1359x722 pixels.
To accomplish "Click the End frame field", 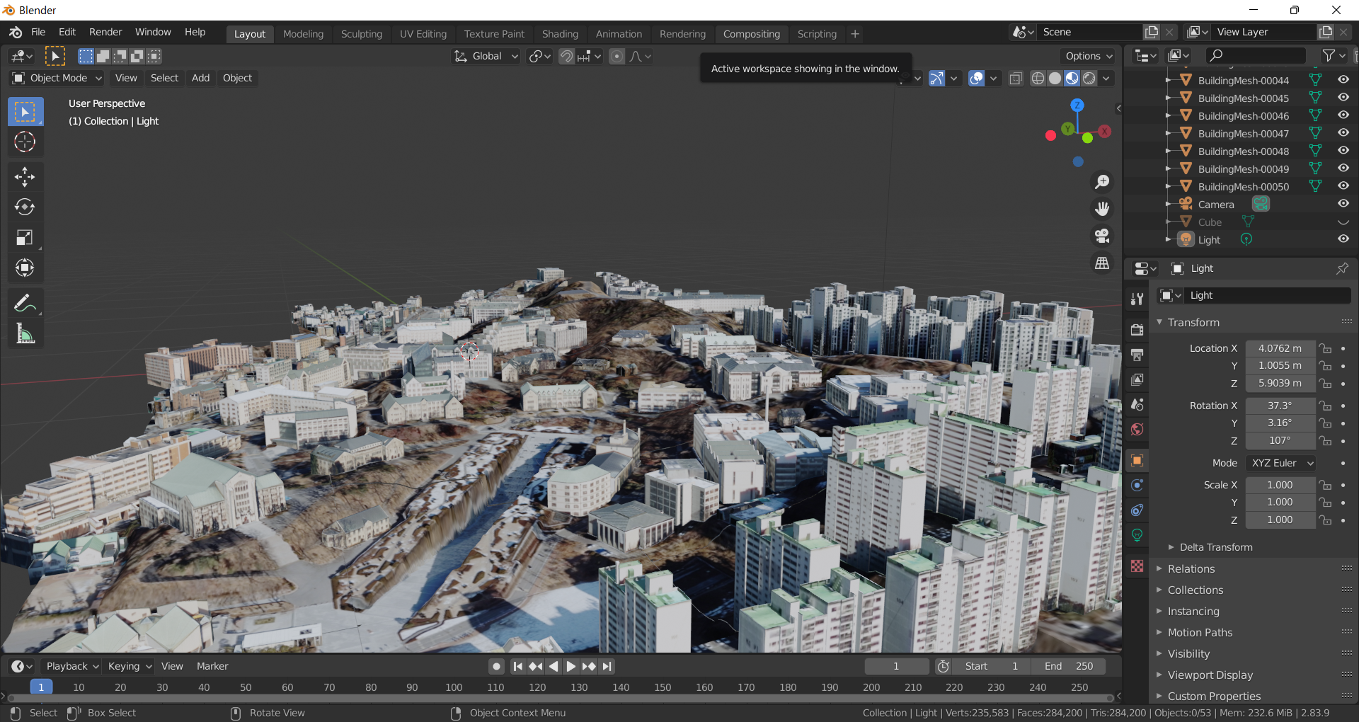I will [1068, 666].
